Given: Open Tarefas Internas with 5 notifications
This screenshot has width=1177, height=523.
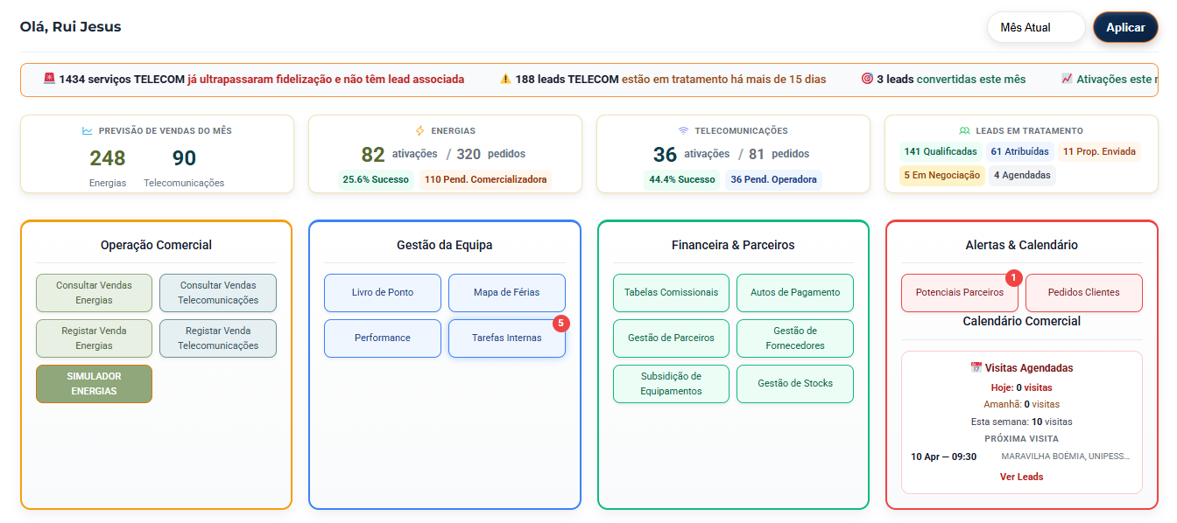Looking at the screenshot, I should point(507,338).
